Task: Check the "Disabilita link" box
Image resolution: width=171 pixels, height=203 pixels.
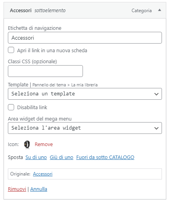Action: pos(11,107)
